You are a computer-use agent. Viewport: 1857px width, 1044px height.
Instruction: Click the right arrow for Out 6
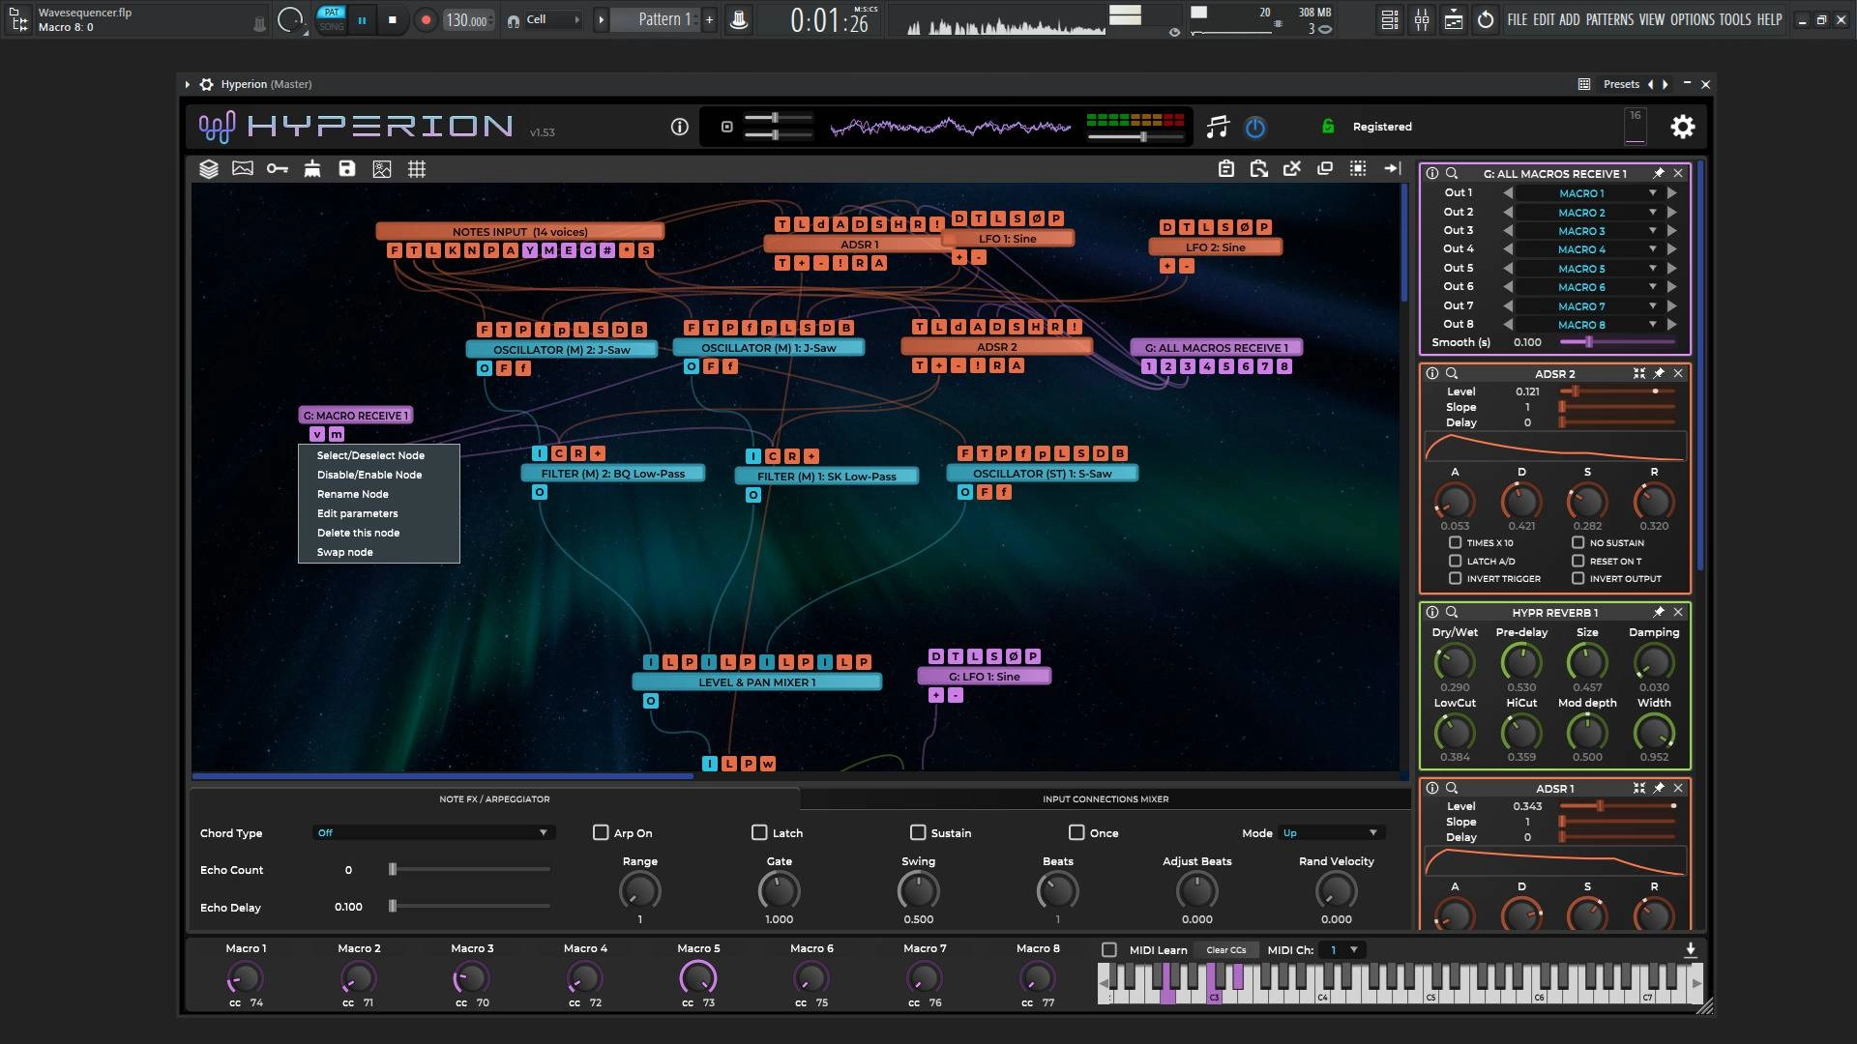point(1671,287)
